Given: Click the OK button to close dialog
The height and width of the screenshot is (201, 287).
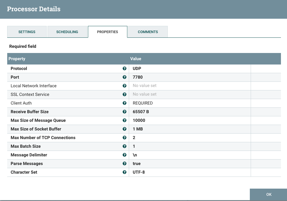Looking at the screenshot, I should [x=268, y=194].
